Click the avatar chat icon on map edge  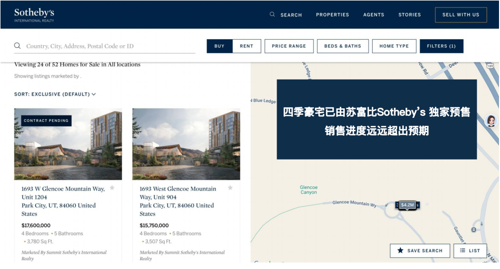491,121
